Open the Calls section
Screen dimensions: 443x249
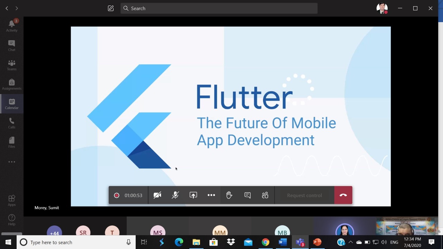pyautogui.click(x=11, y=123)
